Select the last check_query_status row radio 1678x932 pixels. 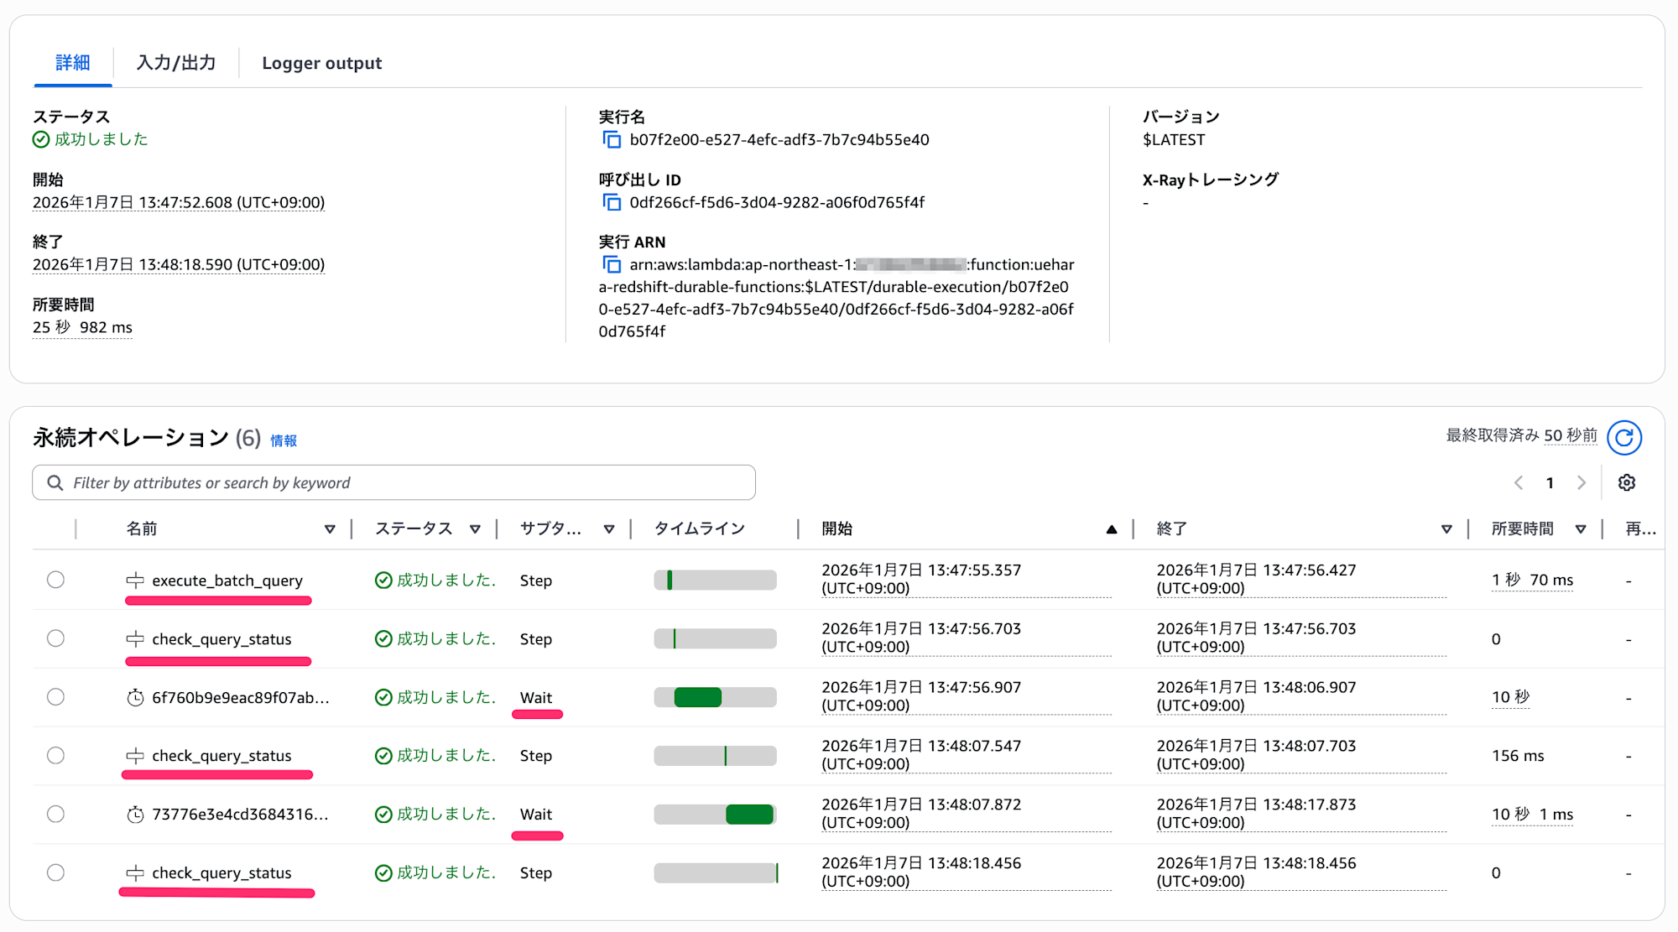pos(55,872)
